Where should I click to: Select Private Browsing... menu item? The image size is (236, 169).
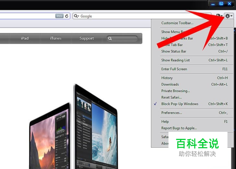192,91
